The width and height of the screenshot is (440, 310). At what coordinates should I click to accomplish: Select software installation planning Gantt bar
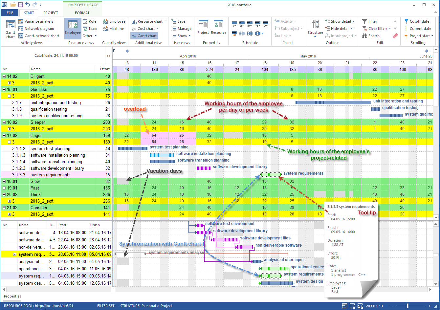click(162, 155)
